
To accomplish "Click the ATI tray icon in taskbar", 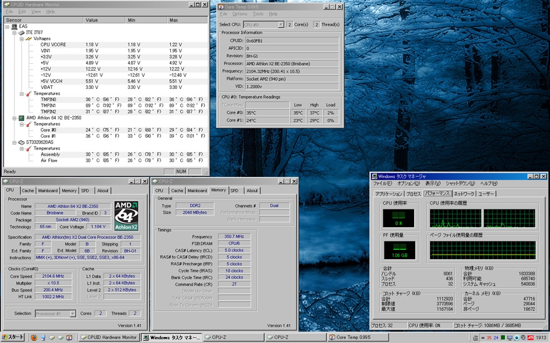I will point(532,338).
